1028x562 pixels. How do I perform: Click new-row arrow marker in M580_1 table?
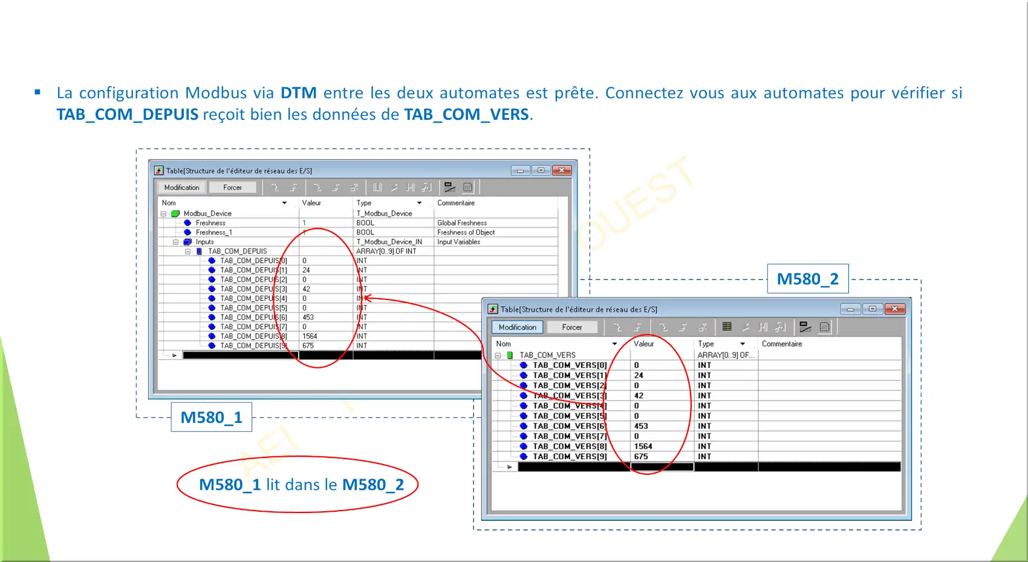[x=174, y=356]
